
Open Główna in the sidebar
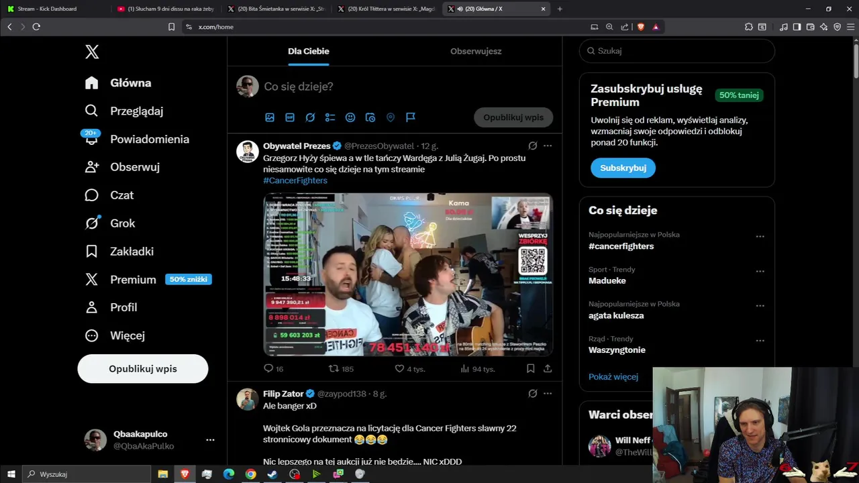point(118,83)
